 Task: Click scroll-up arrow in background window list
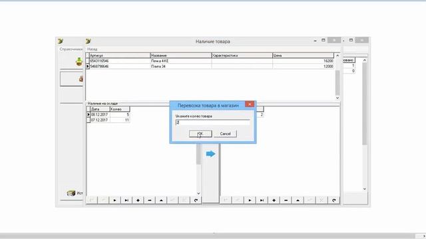tap(365, 60)
